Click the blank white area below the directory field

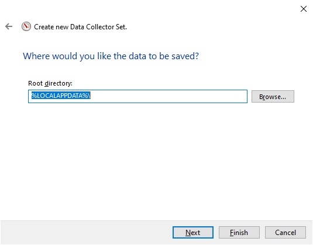157,160
